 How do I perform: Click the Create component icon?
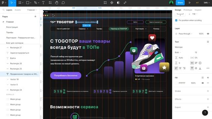point(112,3)
